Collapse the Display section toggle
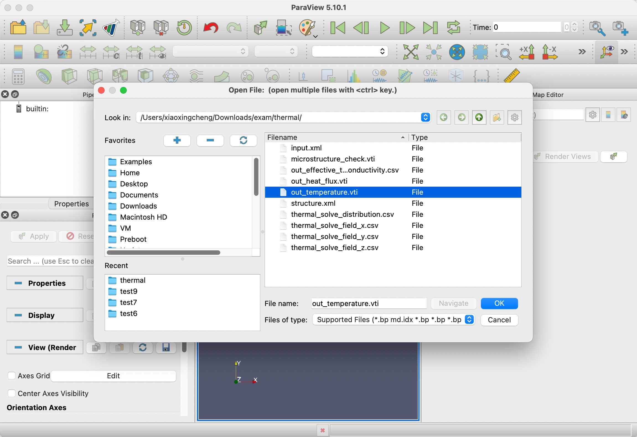This screenshot has width=637, height=437. pos(18,315)
